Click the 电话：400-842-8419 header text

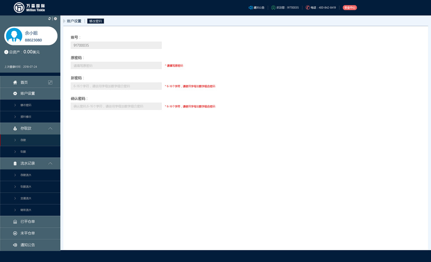pos(323,8)
